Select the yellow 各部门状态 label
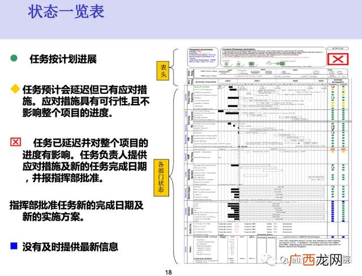This screenshot has width=362, height=276. pyautogui.click(x=161, y=178)
